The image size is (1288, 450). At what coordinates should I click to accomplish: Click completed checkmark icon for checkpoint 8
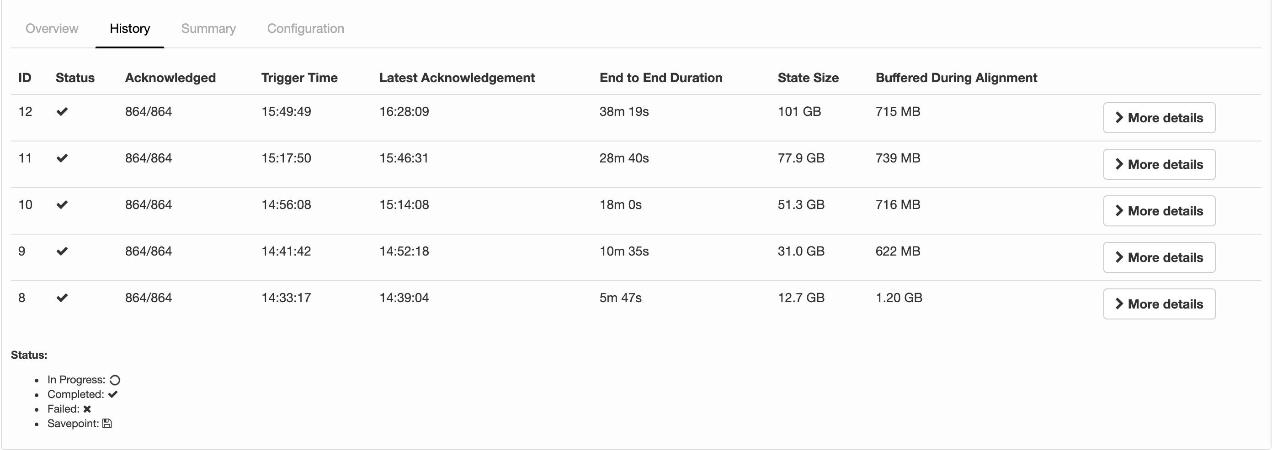click(62, 298)
